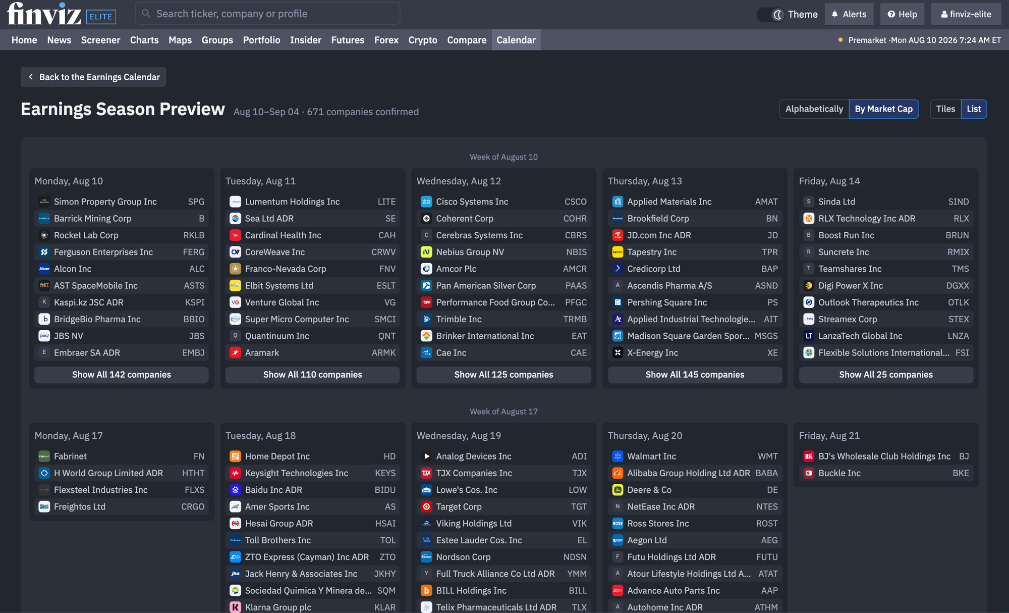Screen dimensions: 1009x613
Task: Click the Deere & Co logo icon
Action: coord(618,490)
